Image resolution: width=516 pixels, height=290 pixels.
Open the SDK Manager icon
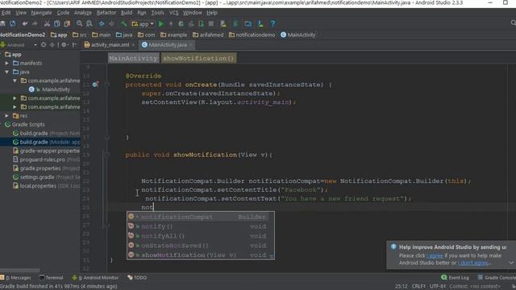click(260, 23)
